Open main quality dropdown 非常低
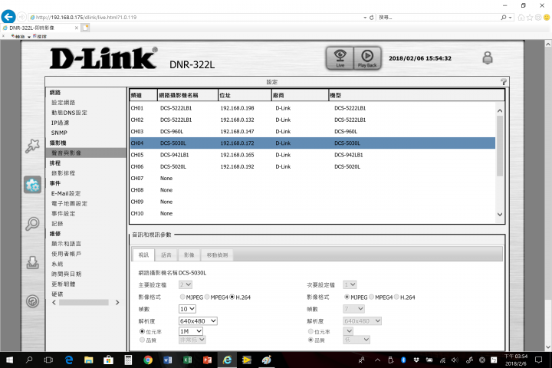 tap(192, 340)
